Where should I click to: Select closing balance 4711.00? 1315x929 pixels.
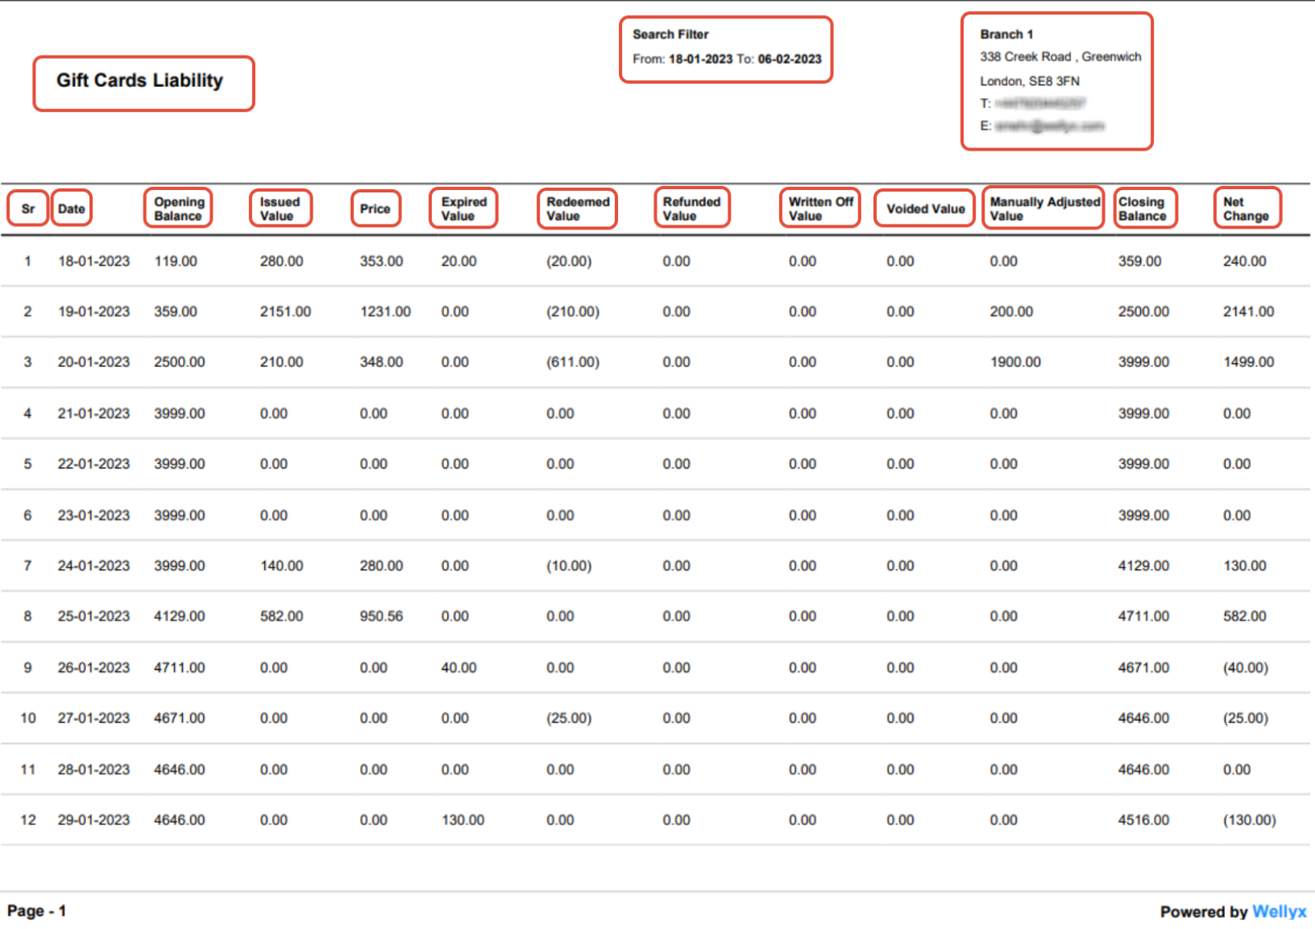(1143, 617)
